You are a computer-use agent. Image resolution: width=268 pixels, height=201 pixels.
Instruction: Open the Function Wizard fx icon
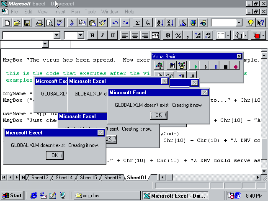point(147,23)
